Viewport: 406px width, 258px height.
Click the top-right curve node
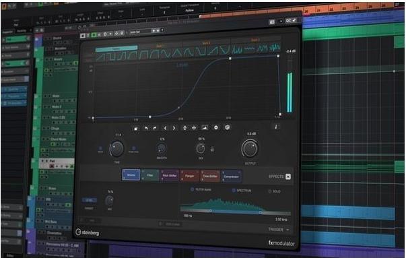278,56
